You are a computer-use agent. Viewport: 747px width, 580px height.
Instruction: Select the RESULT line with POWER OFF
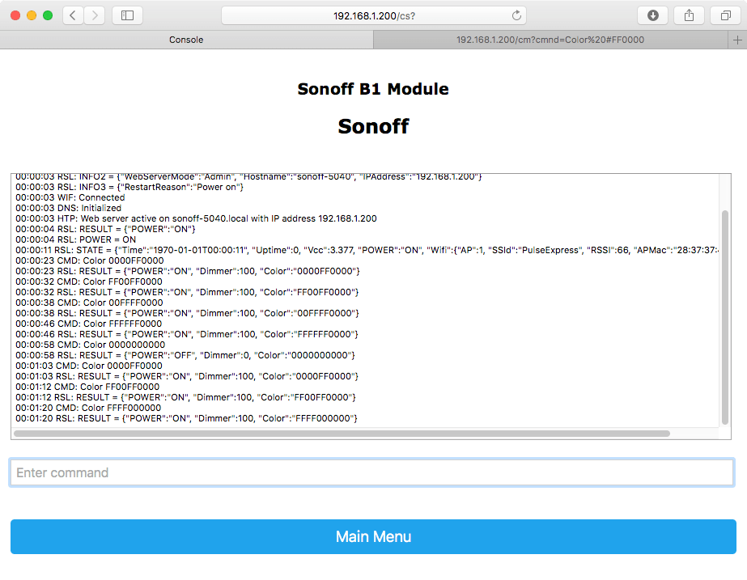point(185,355)
